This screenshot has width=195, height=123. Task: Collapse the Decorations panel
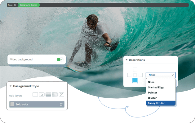click(x=126, y=60)
